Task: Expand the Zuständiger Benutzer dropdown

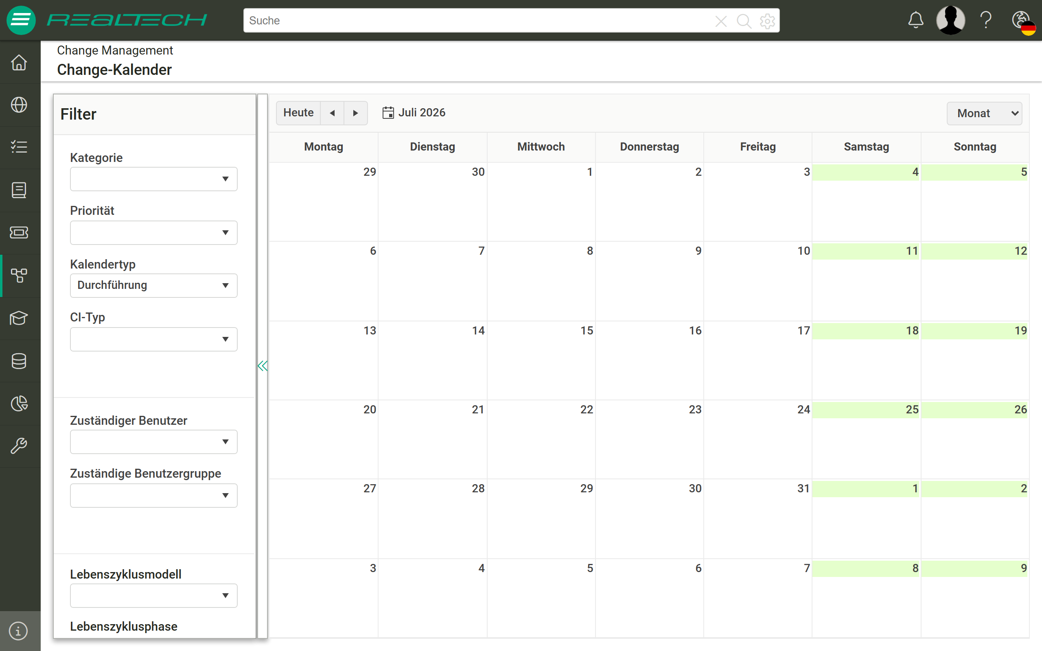Action: pyautogui.click(x=154, y=442)
